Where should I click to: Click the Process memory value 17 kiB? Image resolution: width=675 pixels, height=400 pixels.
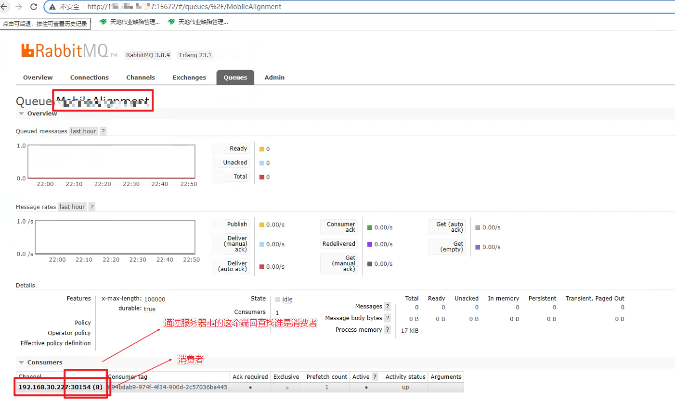click(410, 330)
